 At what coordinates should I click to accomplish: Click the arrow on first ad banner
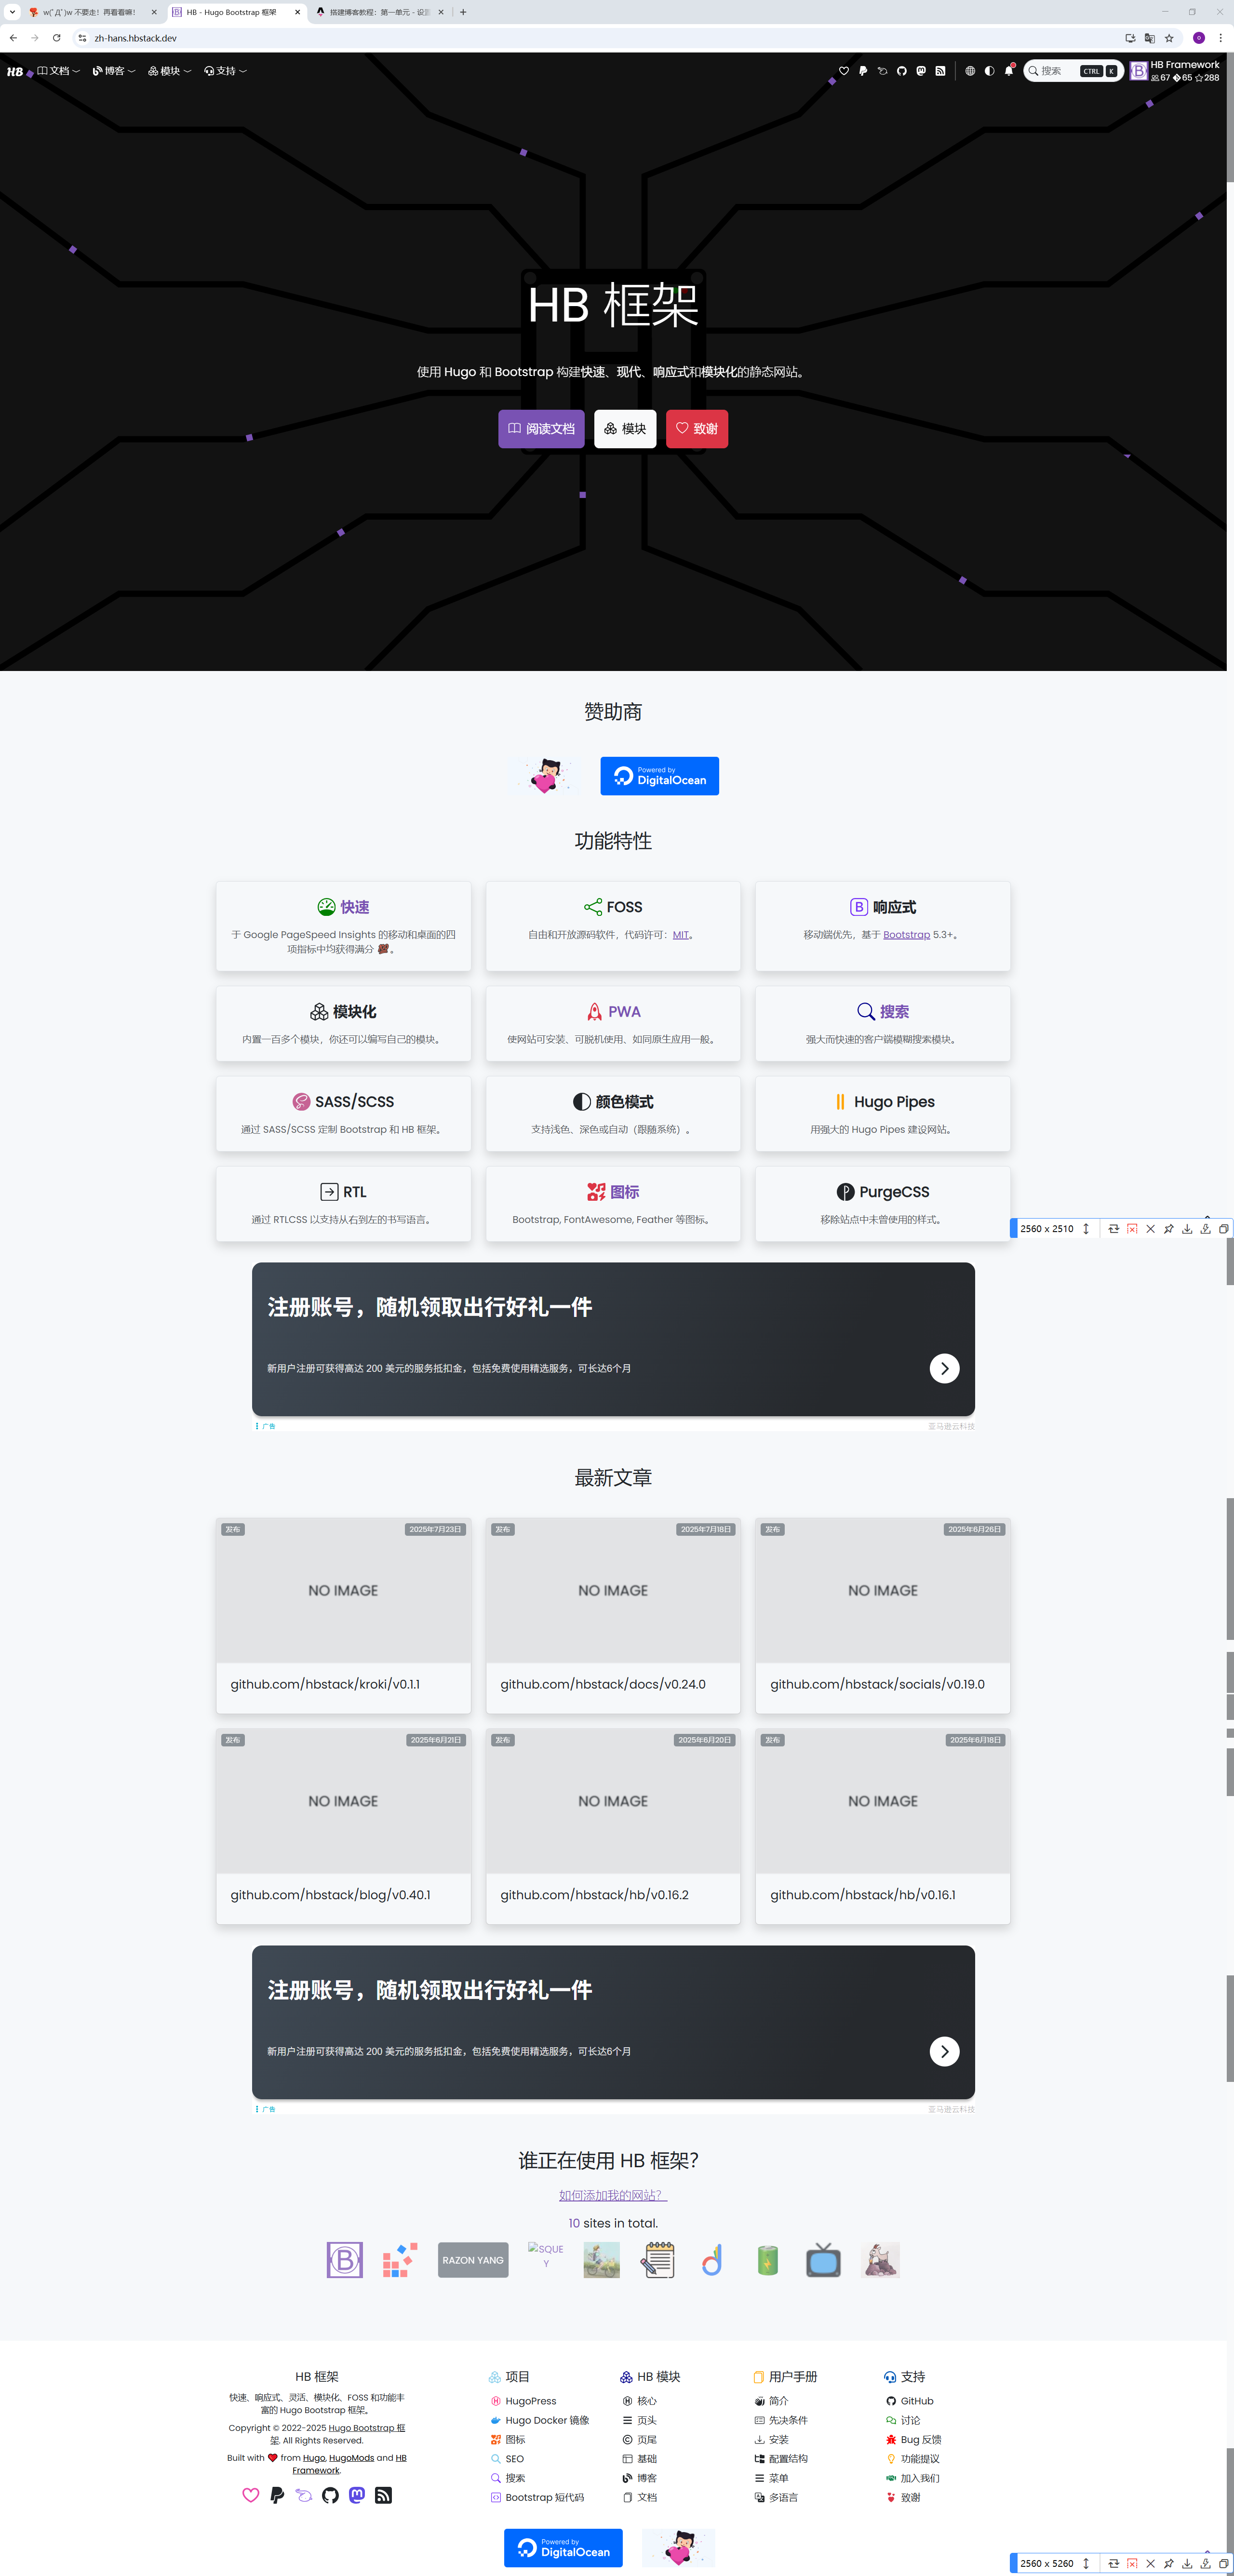coord(944,1368)
